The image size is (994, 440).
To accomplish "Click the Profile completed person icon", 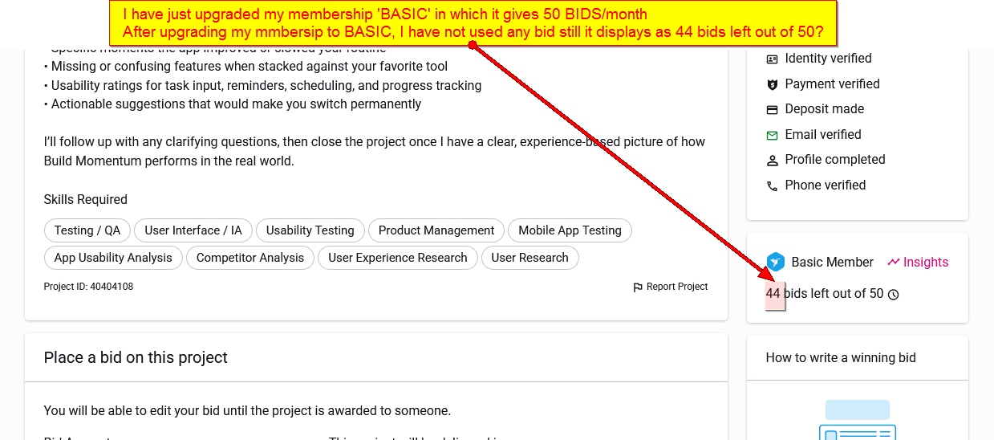I will [772, 160].
